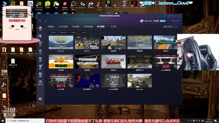Go back with the left arrow button

click(x=40, y=21)
